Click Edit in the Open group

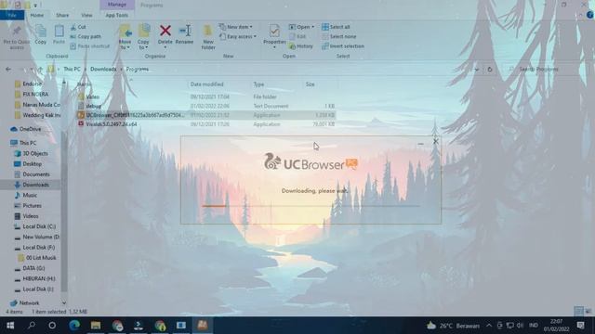click(297, 36)
